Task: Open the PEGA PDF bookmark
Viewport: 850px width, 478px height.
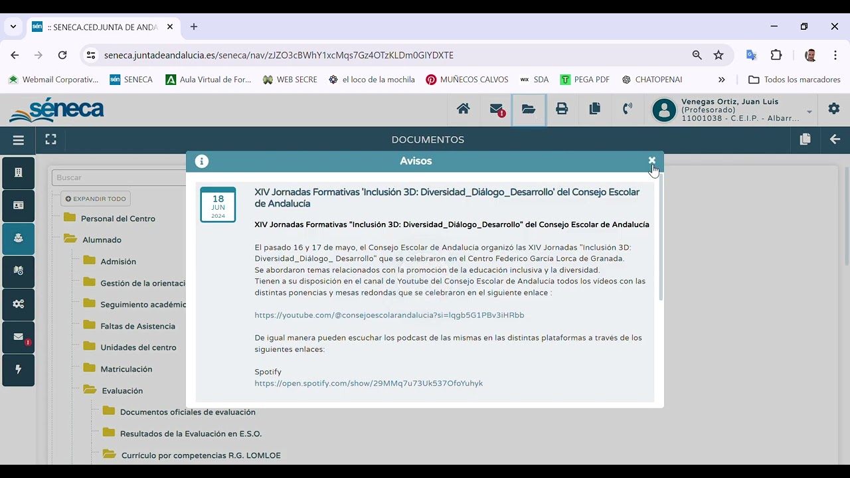Action: tap(585, 80)
